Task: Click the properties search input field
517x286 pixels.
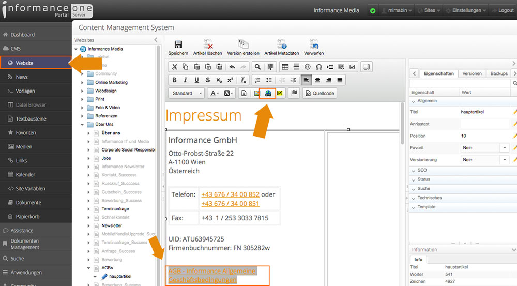Action: (460, 83)
